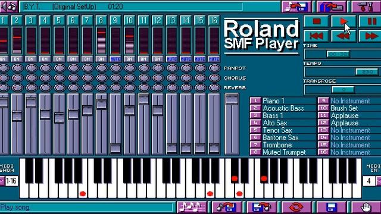Toggle channel 3 ON button

coord(31,59)
